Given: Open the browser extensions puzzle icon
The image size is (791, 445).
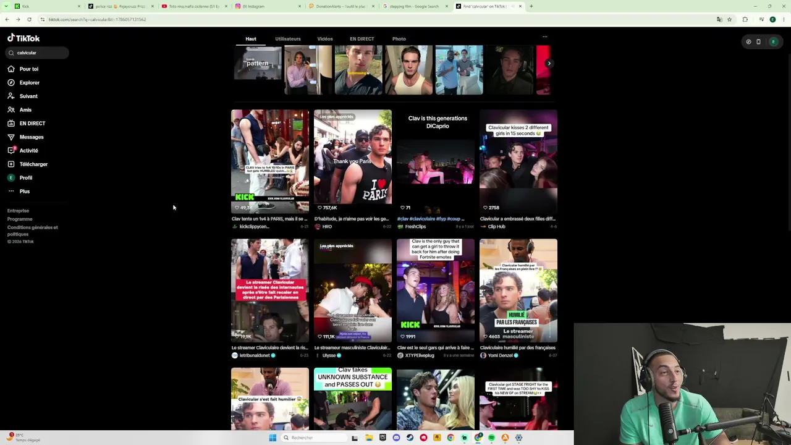Looking at the screenshot, I should [745, 19].
